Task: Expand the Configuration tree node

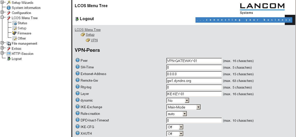Action: [x=2, y=12]
